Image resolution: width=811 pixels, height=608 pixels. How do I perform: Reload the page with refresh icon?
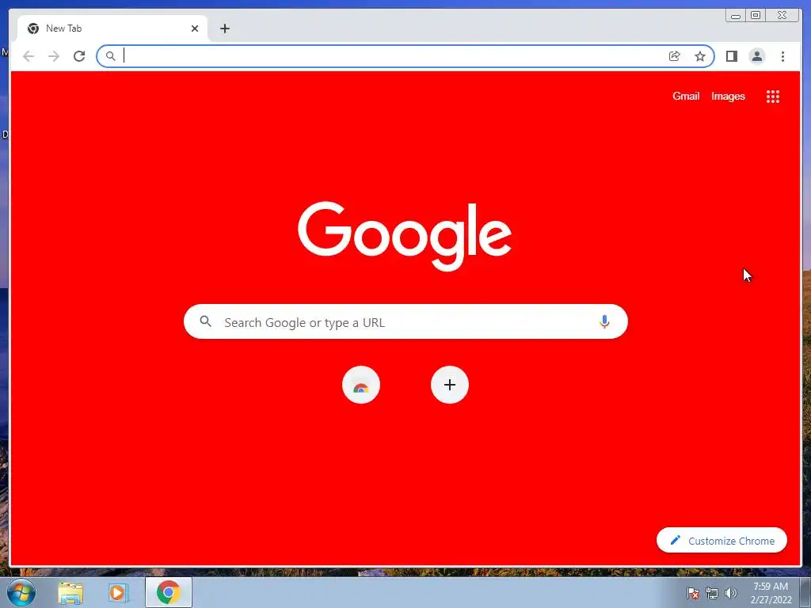(x=79, y=56)
